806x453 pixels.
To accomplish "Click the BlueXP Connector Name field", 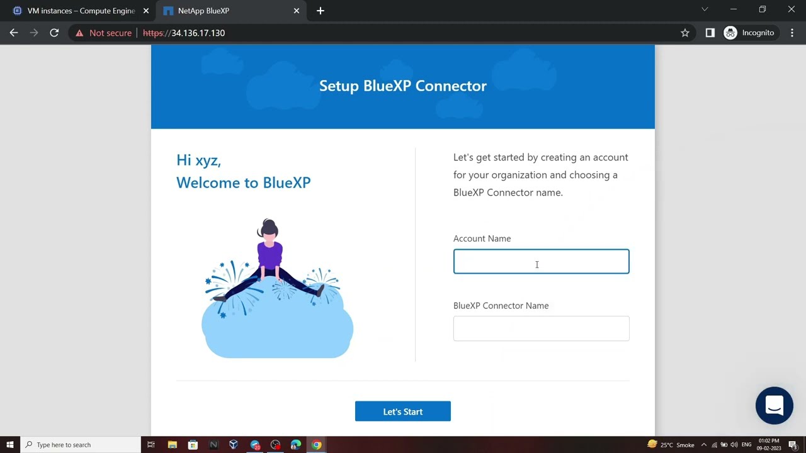I will 541,328.
